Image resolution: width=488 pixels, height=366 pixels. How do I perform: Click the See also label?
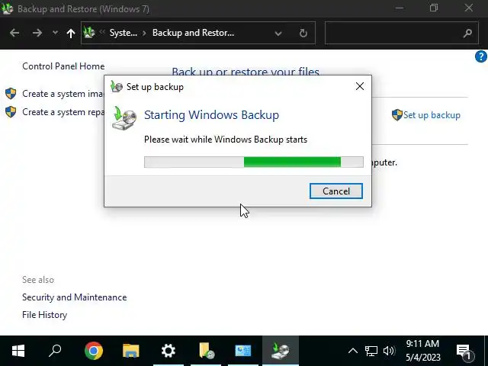click(38, 280)
